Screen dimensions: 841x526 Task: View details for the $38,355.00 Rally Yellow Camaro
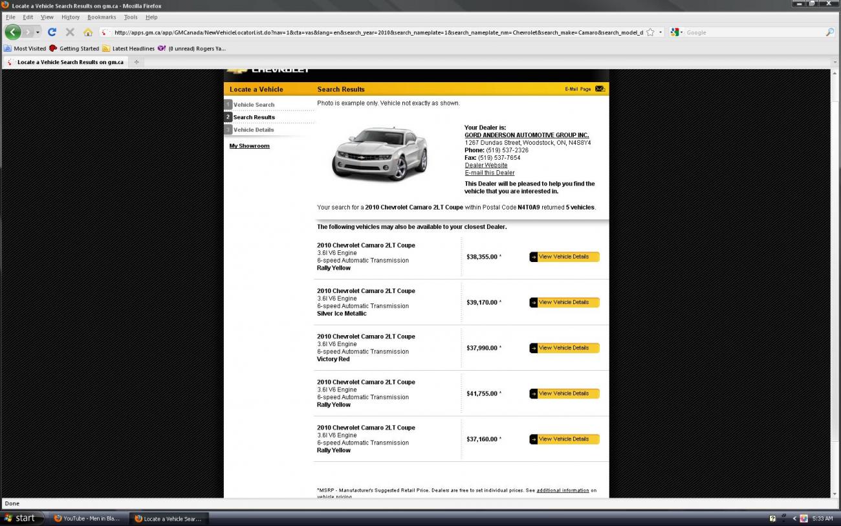coord(564,257)
